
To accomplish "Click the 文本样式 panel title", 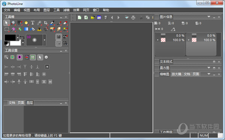I will (x=166, y=62).
